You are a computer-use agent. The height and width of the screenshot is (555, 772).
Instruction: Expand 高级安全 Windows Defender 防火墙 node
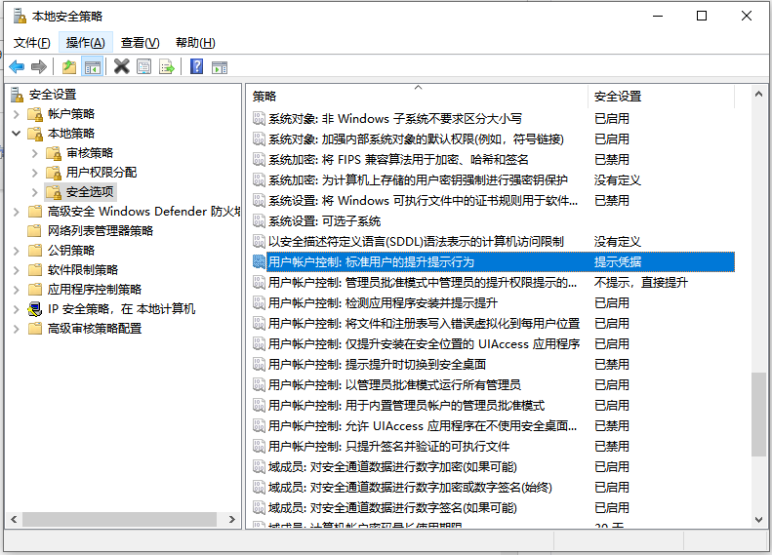click(17, 212)
